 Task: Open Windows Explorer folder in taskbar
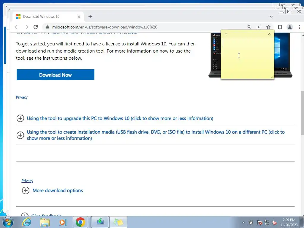click(x=45, y=222)
